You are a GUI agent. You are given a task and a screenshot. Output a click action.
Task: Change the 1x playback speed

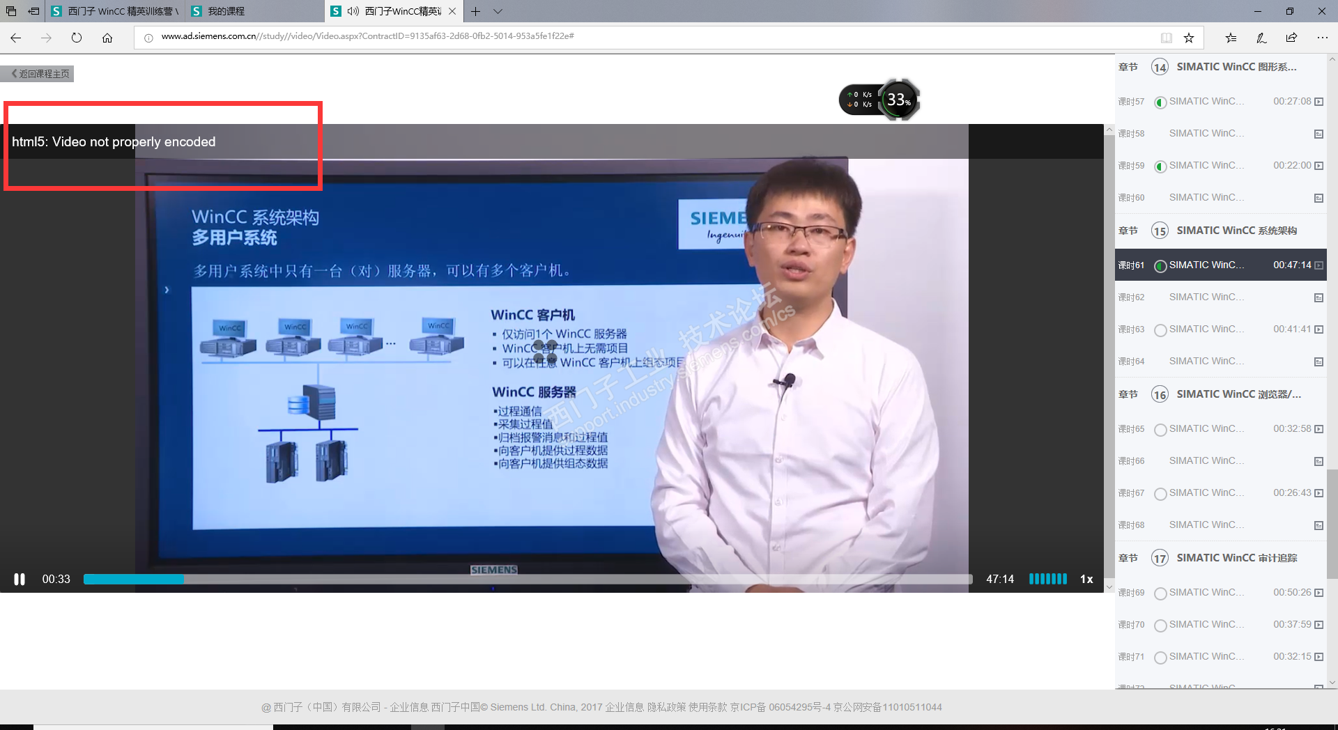tap(1086, 579)
